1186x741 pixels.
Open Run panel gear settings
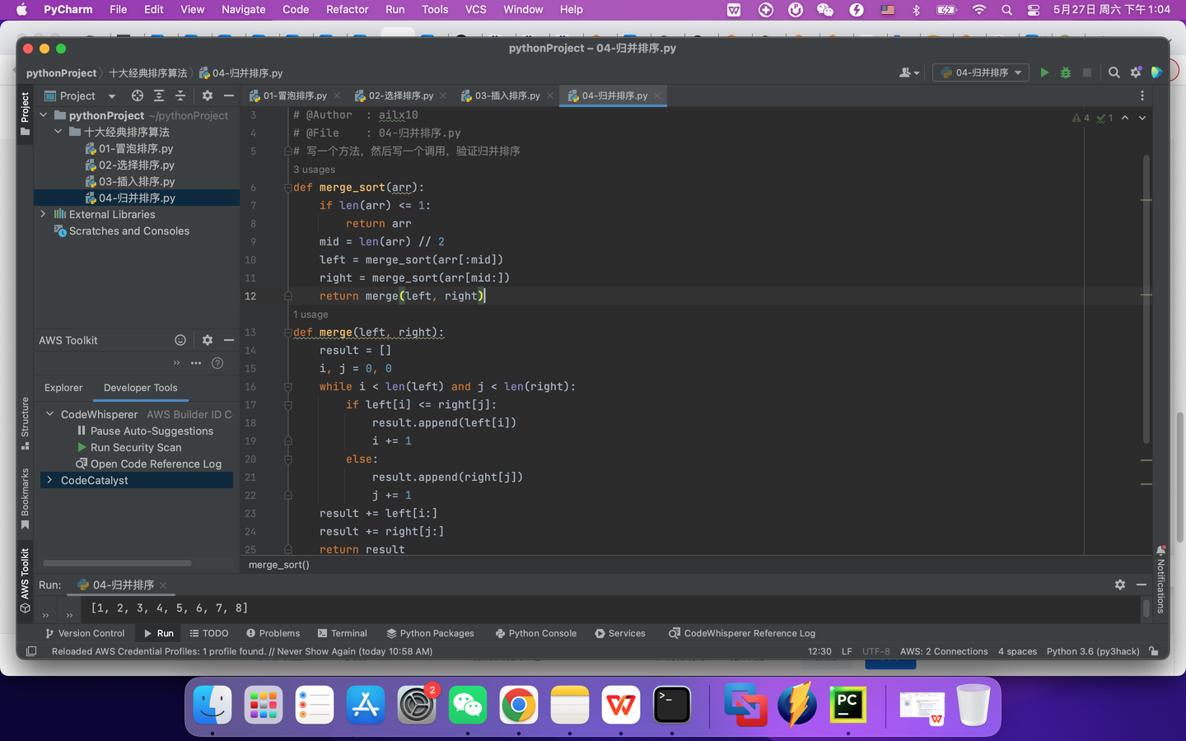(1120, 585)
